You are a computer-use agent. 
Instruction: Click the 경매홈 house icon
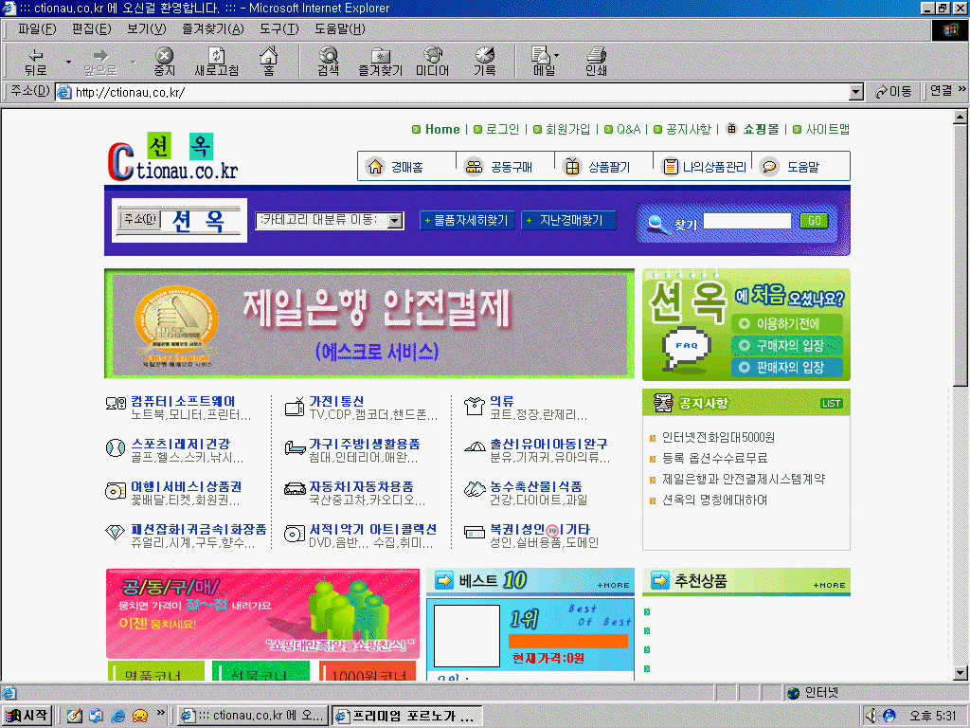click(375, 167)
